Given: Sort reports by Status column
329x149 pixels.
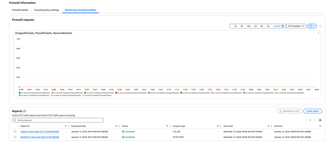Looking at the screenshot, I should coord(167,126).
